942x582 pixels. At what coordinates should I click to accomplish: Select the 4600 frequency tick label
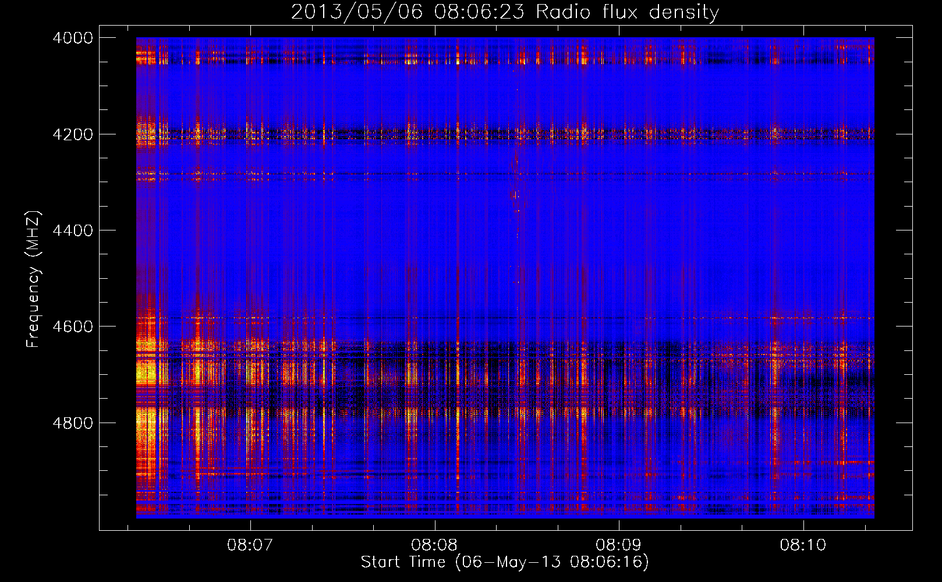click(73, 327)
